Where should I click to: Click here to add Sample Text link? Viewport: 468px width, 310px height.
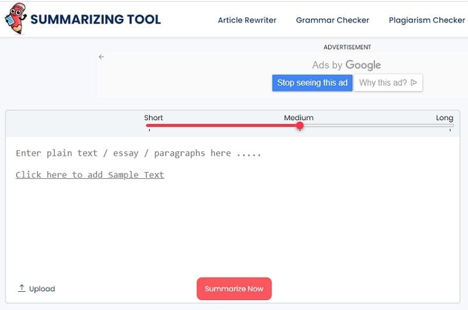point(90,175)
